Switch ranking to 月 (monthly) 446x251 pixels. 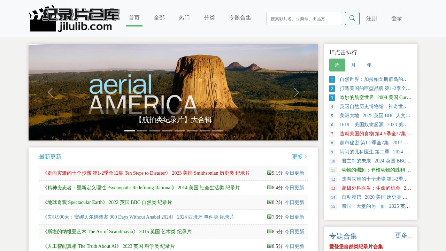click(x=353, y=65)
